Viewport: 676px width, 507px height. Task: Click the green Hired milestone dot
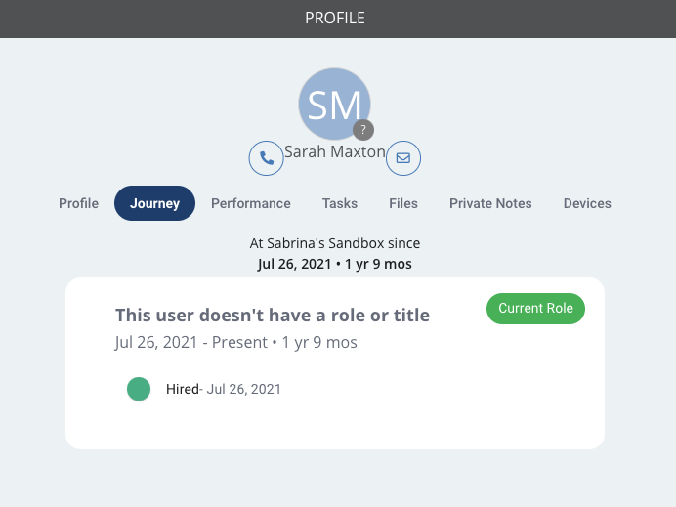[x=139, y=389]
